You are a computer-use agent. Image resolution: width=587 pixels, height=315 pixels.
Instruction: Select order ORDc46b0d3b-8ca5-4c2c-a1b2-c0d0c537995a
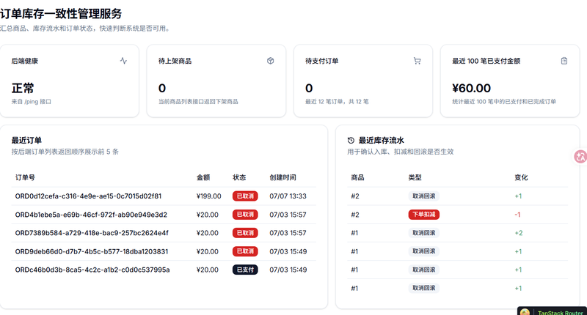[x=92, y=270]
